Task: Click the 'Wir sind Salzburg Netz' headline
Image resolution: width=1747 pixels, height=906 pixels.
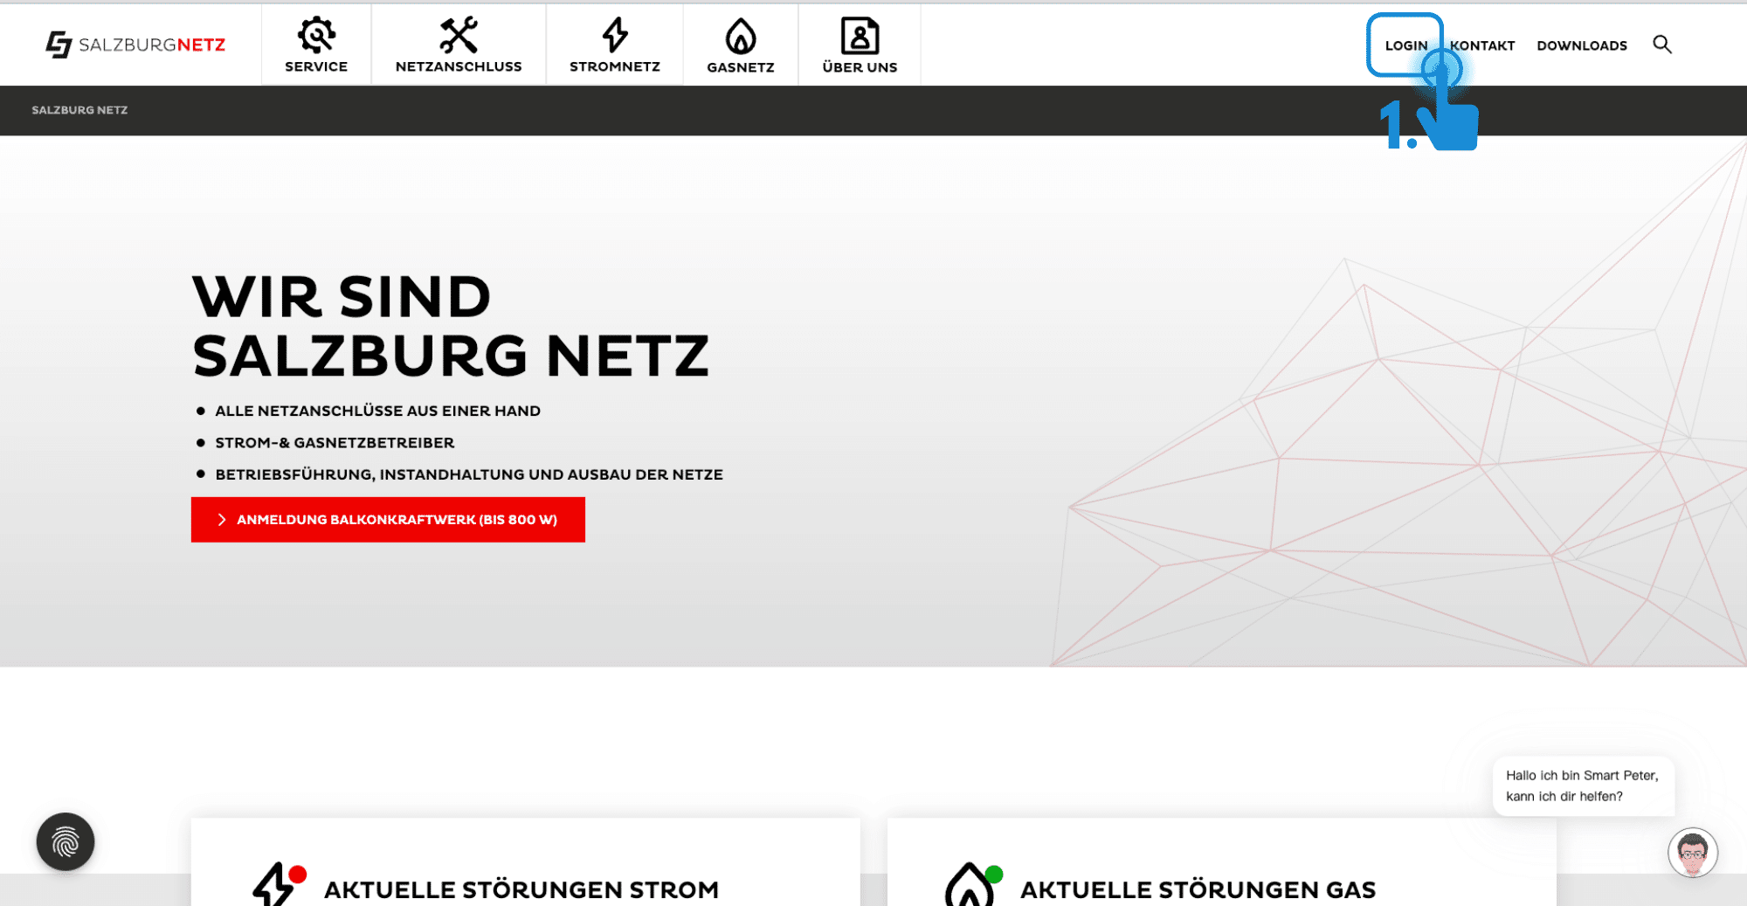Action: click(x=451, y=326)
